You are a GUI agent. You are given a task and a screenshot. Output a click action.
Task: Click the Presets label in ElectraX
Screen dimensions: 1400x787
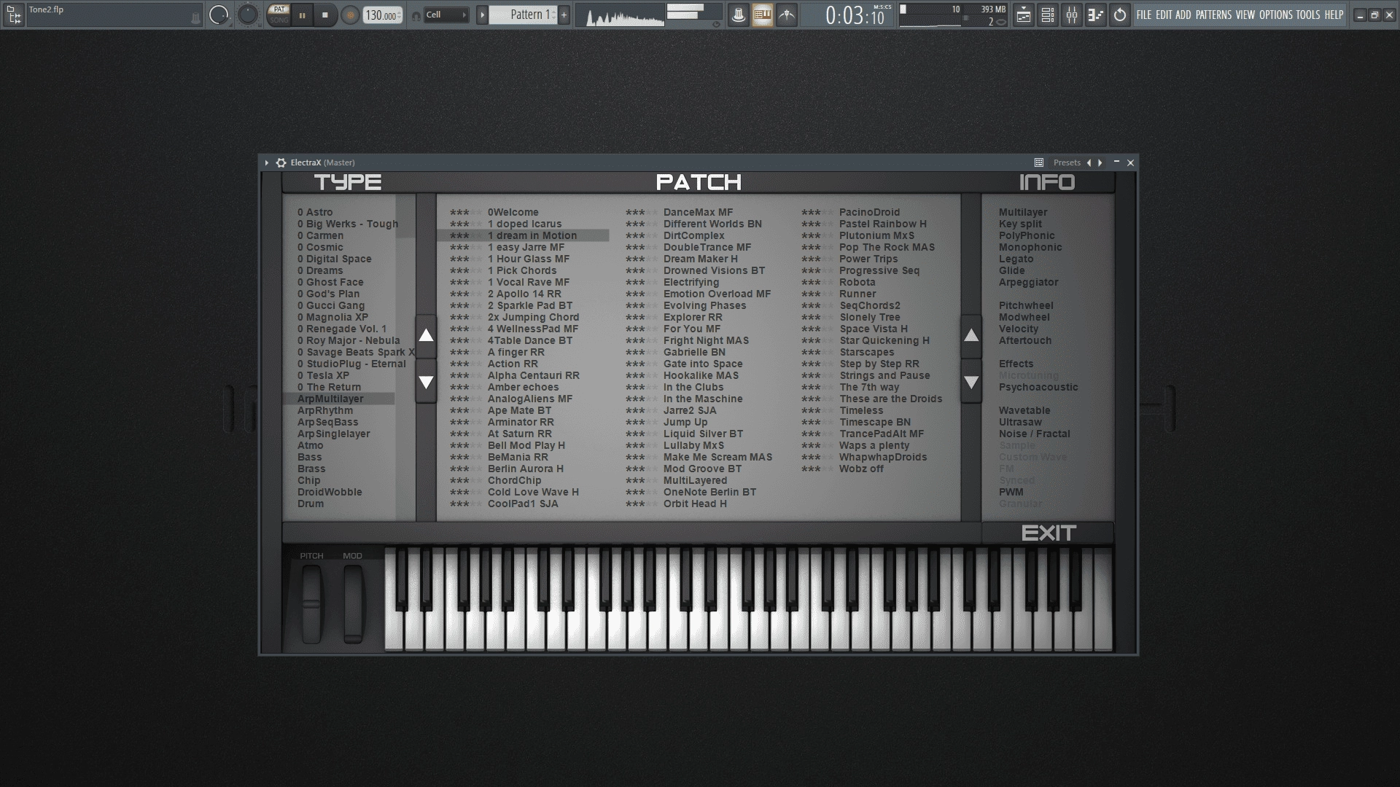tap(1067, 163)
